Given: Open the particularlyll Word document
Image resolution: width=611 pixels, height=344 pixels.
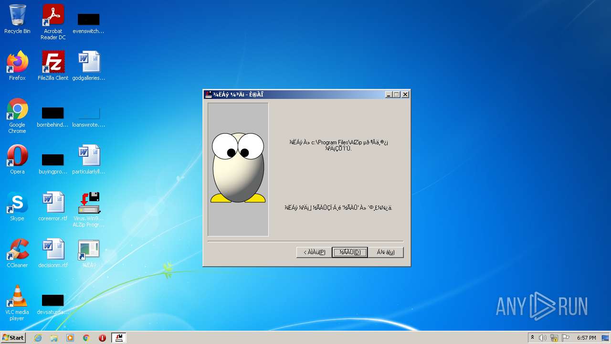Looking at the screenshot, I should click(88, 160).
